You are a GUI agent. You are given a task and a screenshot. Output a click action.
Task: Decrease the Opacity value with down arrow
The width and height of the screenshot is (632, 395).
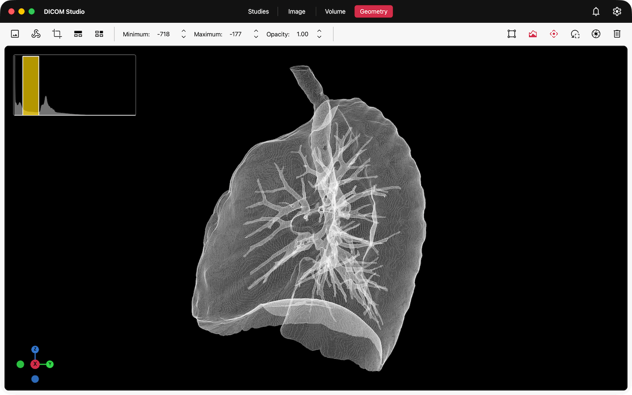pyautogui.click(x=319, y=37)
